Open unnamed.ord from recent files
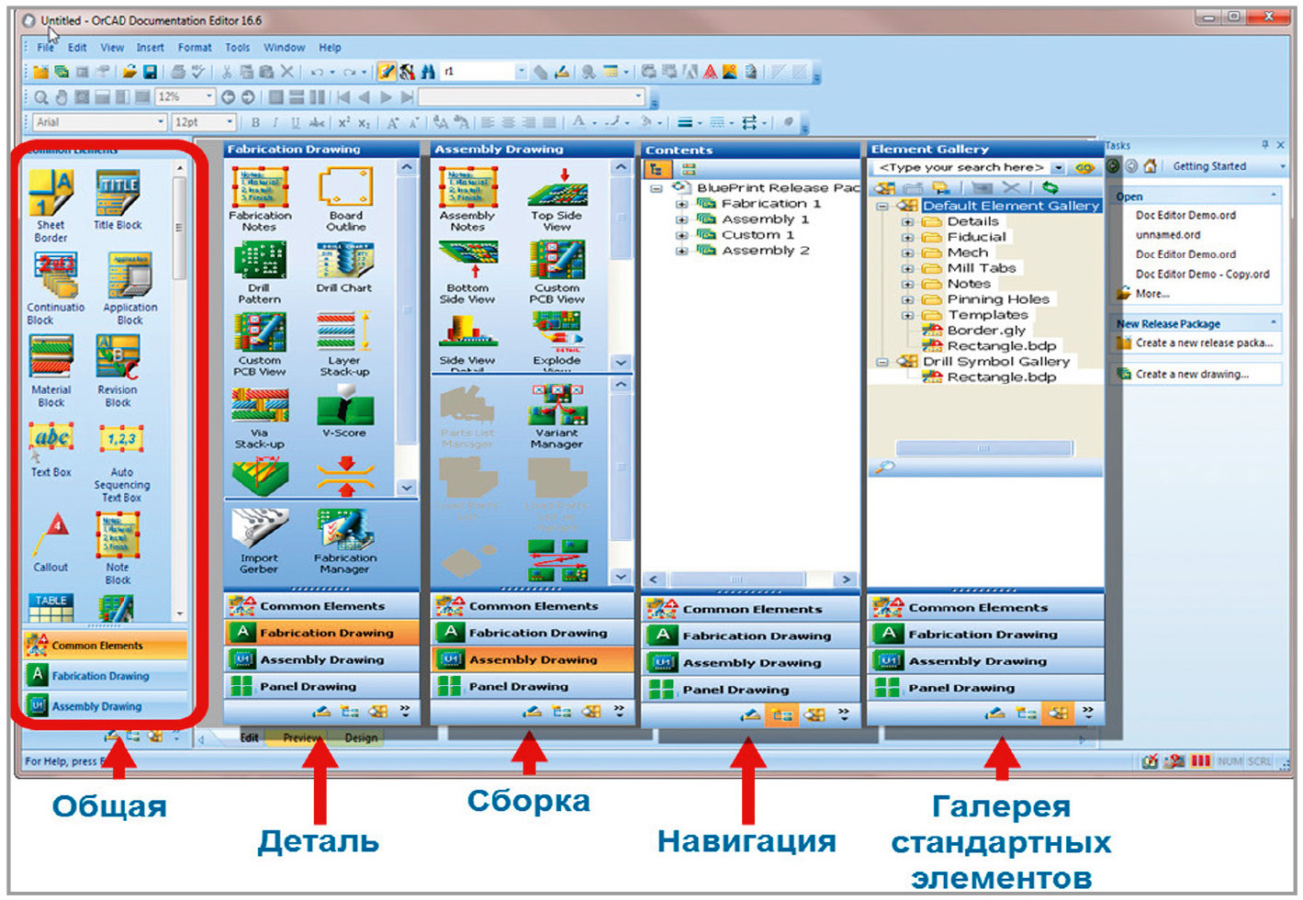 1167,235
